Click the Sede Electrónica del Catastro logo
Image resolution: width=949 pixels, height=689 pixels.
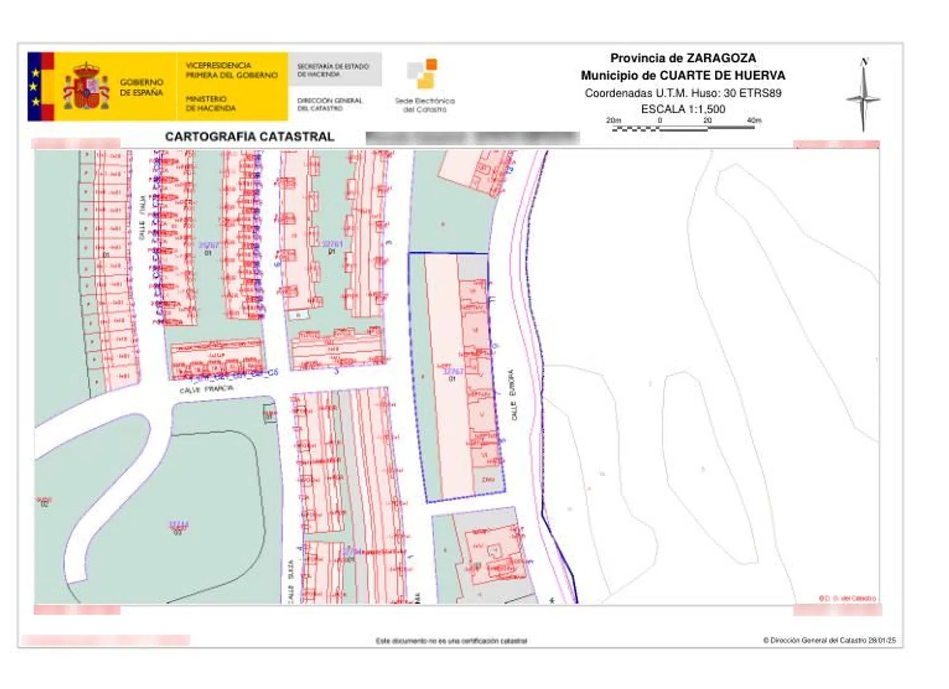(424, 87)
